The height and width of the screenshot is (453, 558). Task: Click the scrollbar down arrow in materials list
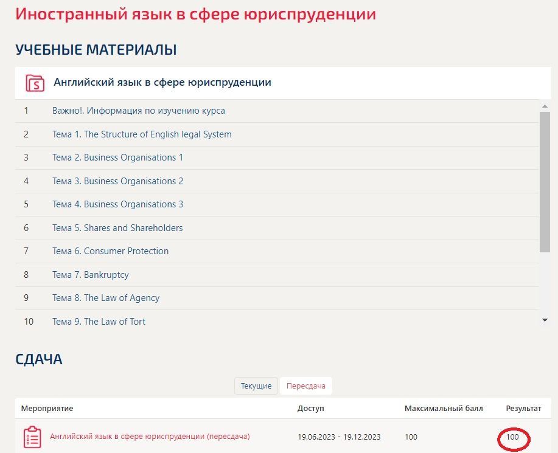tap(545, 320)
